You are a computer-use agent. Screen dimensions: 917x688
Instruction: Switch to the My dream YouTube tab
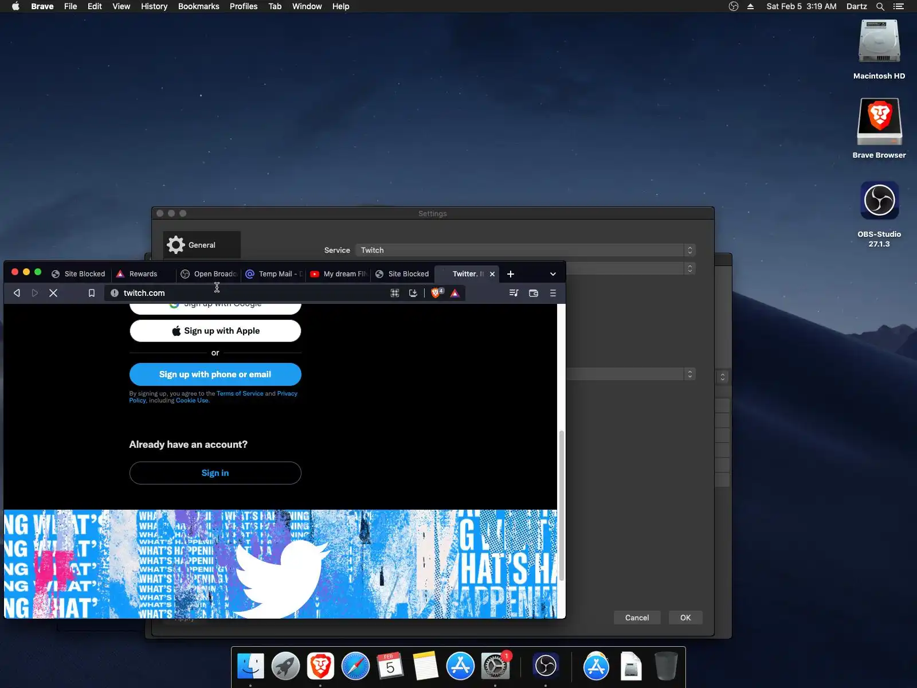[x=339, y=274]
